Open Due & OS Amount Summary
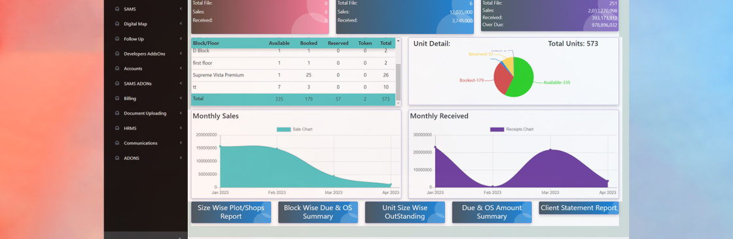The width and height of the screenshot is (733, 239). (492, 212)
